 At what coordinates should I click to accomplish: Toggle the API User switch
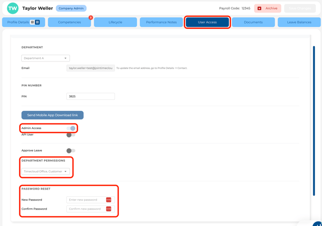tap(71, 135)
